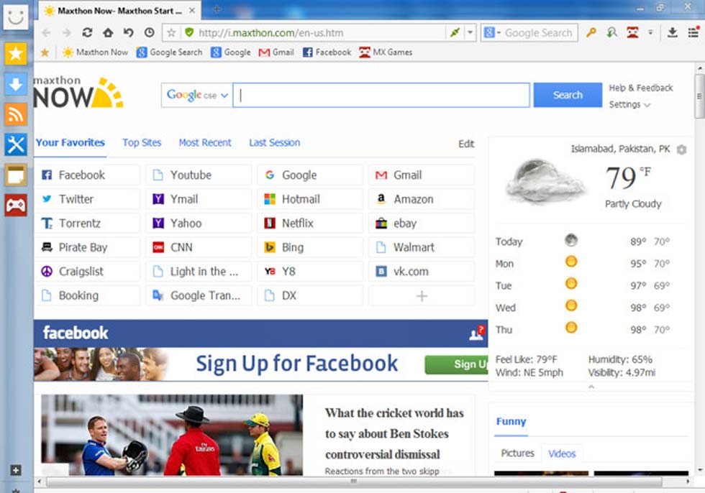Switch to Top Sites tab
This screenshot has width=705, height=493.
(x=142, y=143)
